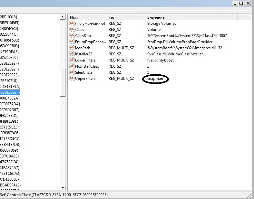Click the SilentInstall value icon
This screenshot has width=254, height=199.
point(72,72)
